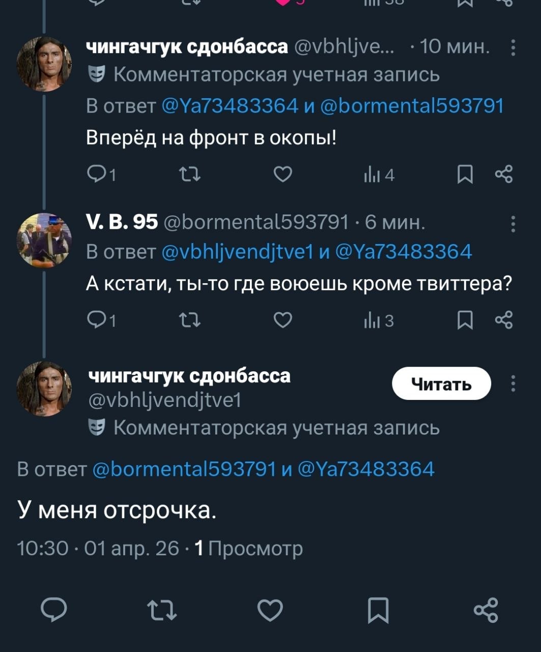Bookmark the "Вперёд на фронт в окопы!" tweet
Viewport: 541px width, 652px height.
(465, 175)
